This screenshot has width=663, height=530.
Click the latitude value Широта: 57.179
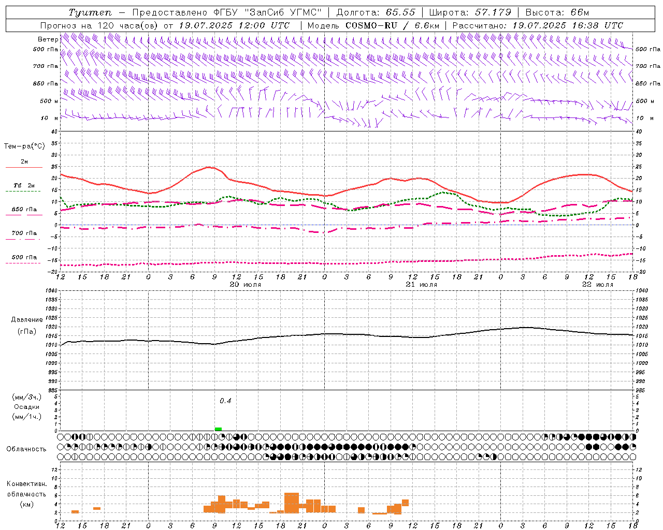coord(471,12)
